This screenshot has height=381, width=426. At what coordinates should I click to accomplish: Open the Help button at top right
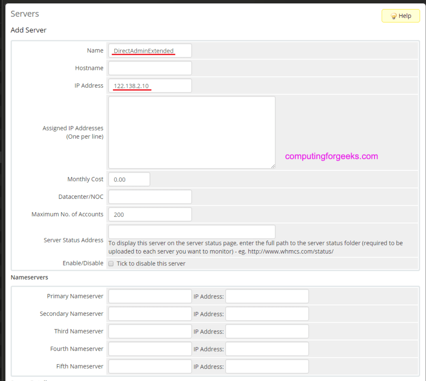click(x=401, y=16)
